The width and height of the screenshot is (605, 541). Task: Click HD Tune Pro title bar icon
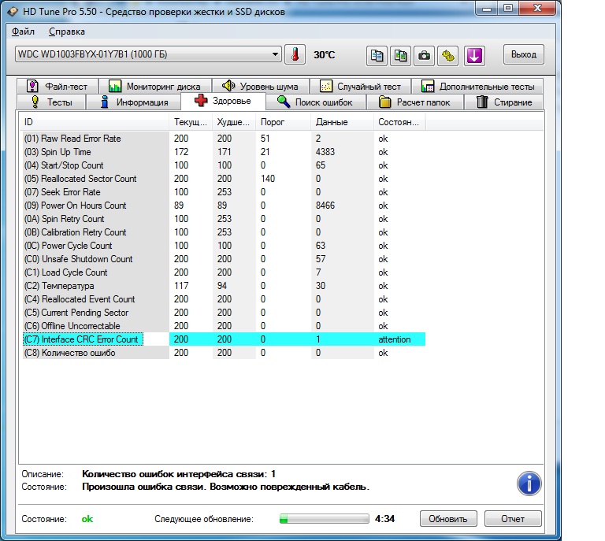point(13,12)
